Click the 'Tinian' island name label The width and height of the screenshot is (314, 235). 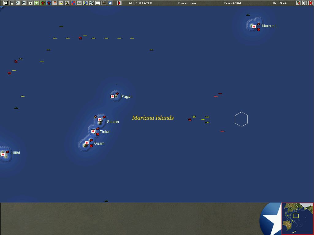105,132
